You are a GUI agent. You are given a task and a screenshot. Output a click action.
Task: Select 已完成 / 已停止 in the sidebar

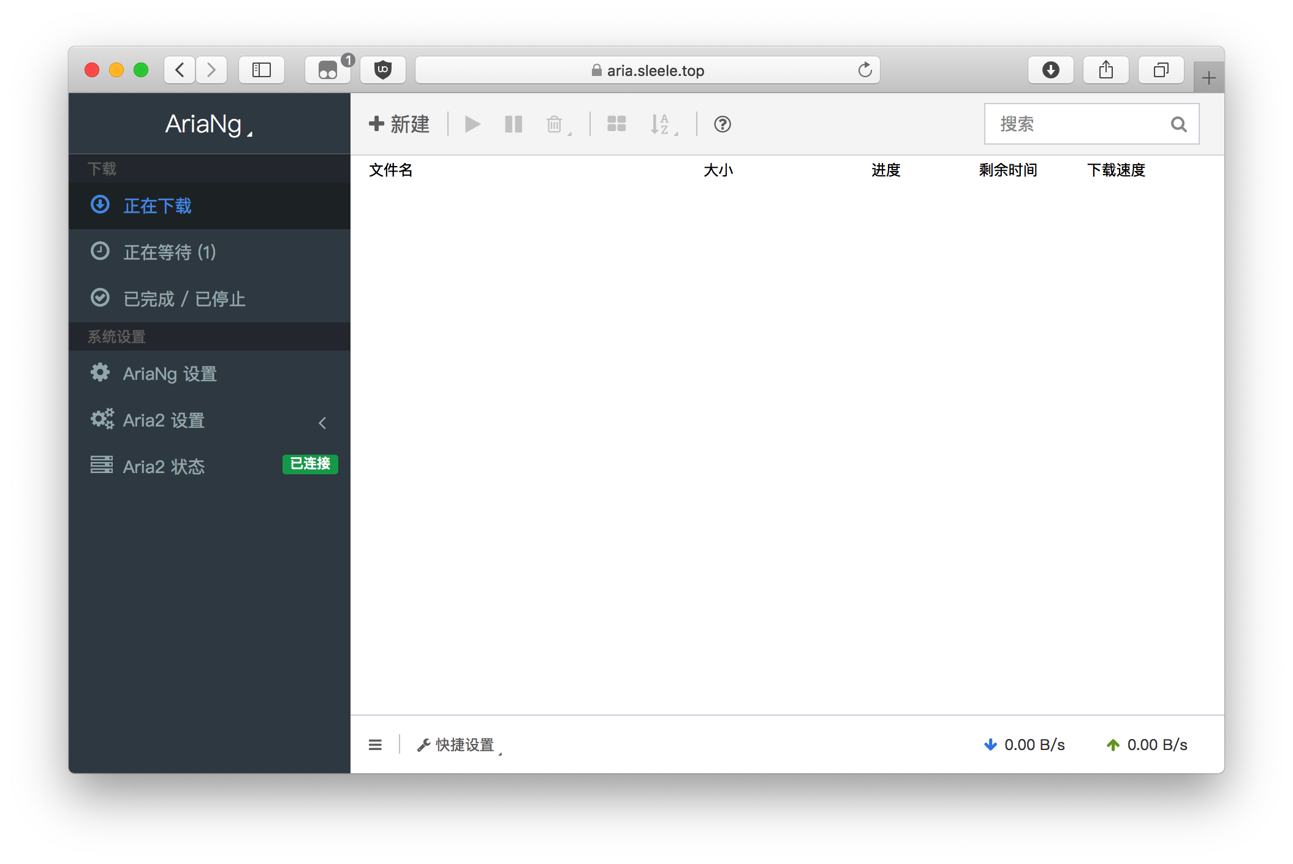point(210,298)
